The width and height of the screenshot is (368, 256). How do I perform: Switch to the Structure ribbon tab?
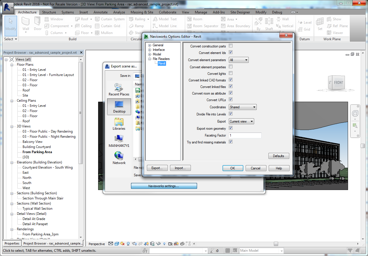click(49, 12)
